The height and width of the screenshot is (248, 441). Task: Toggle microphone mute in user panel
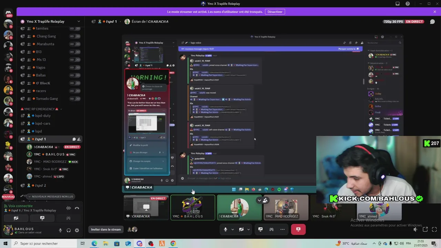(x=60, y=230)
